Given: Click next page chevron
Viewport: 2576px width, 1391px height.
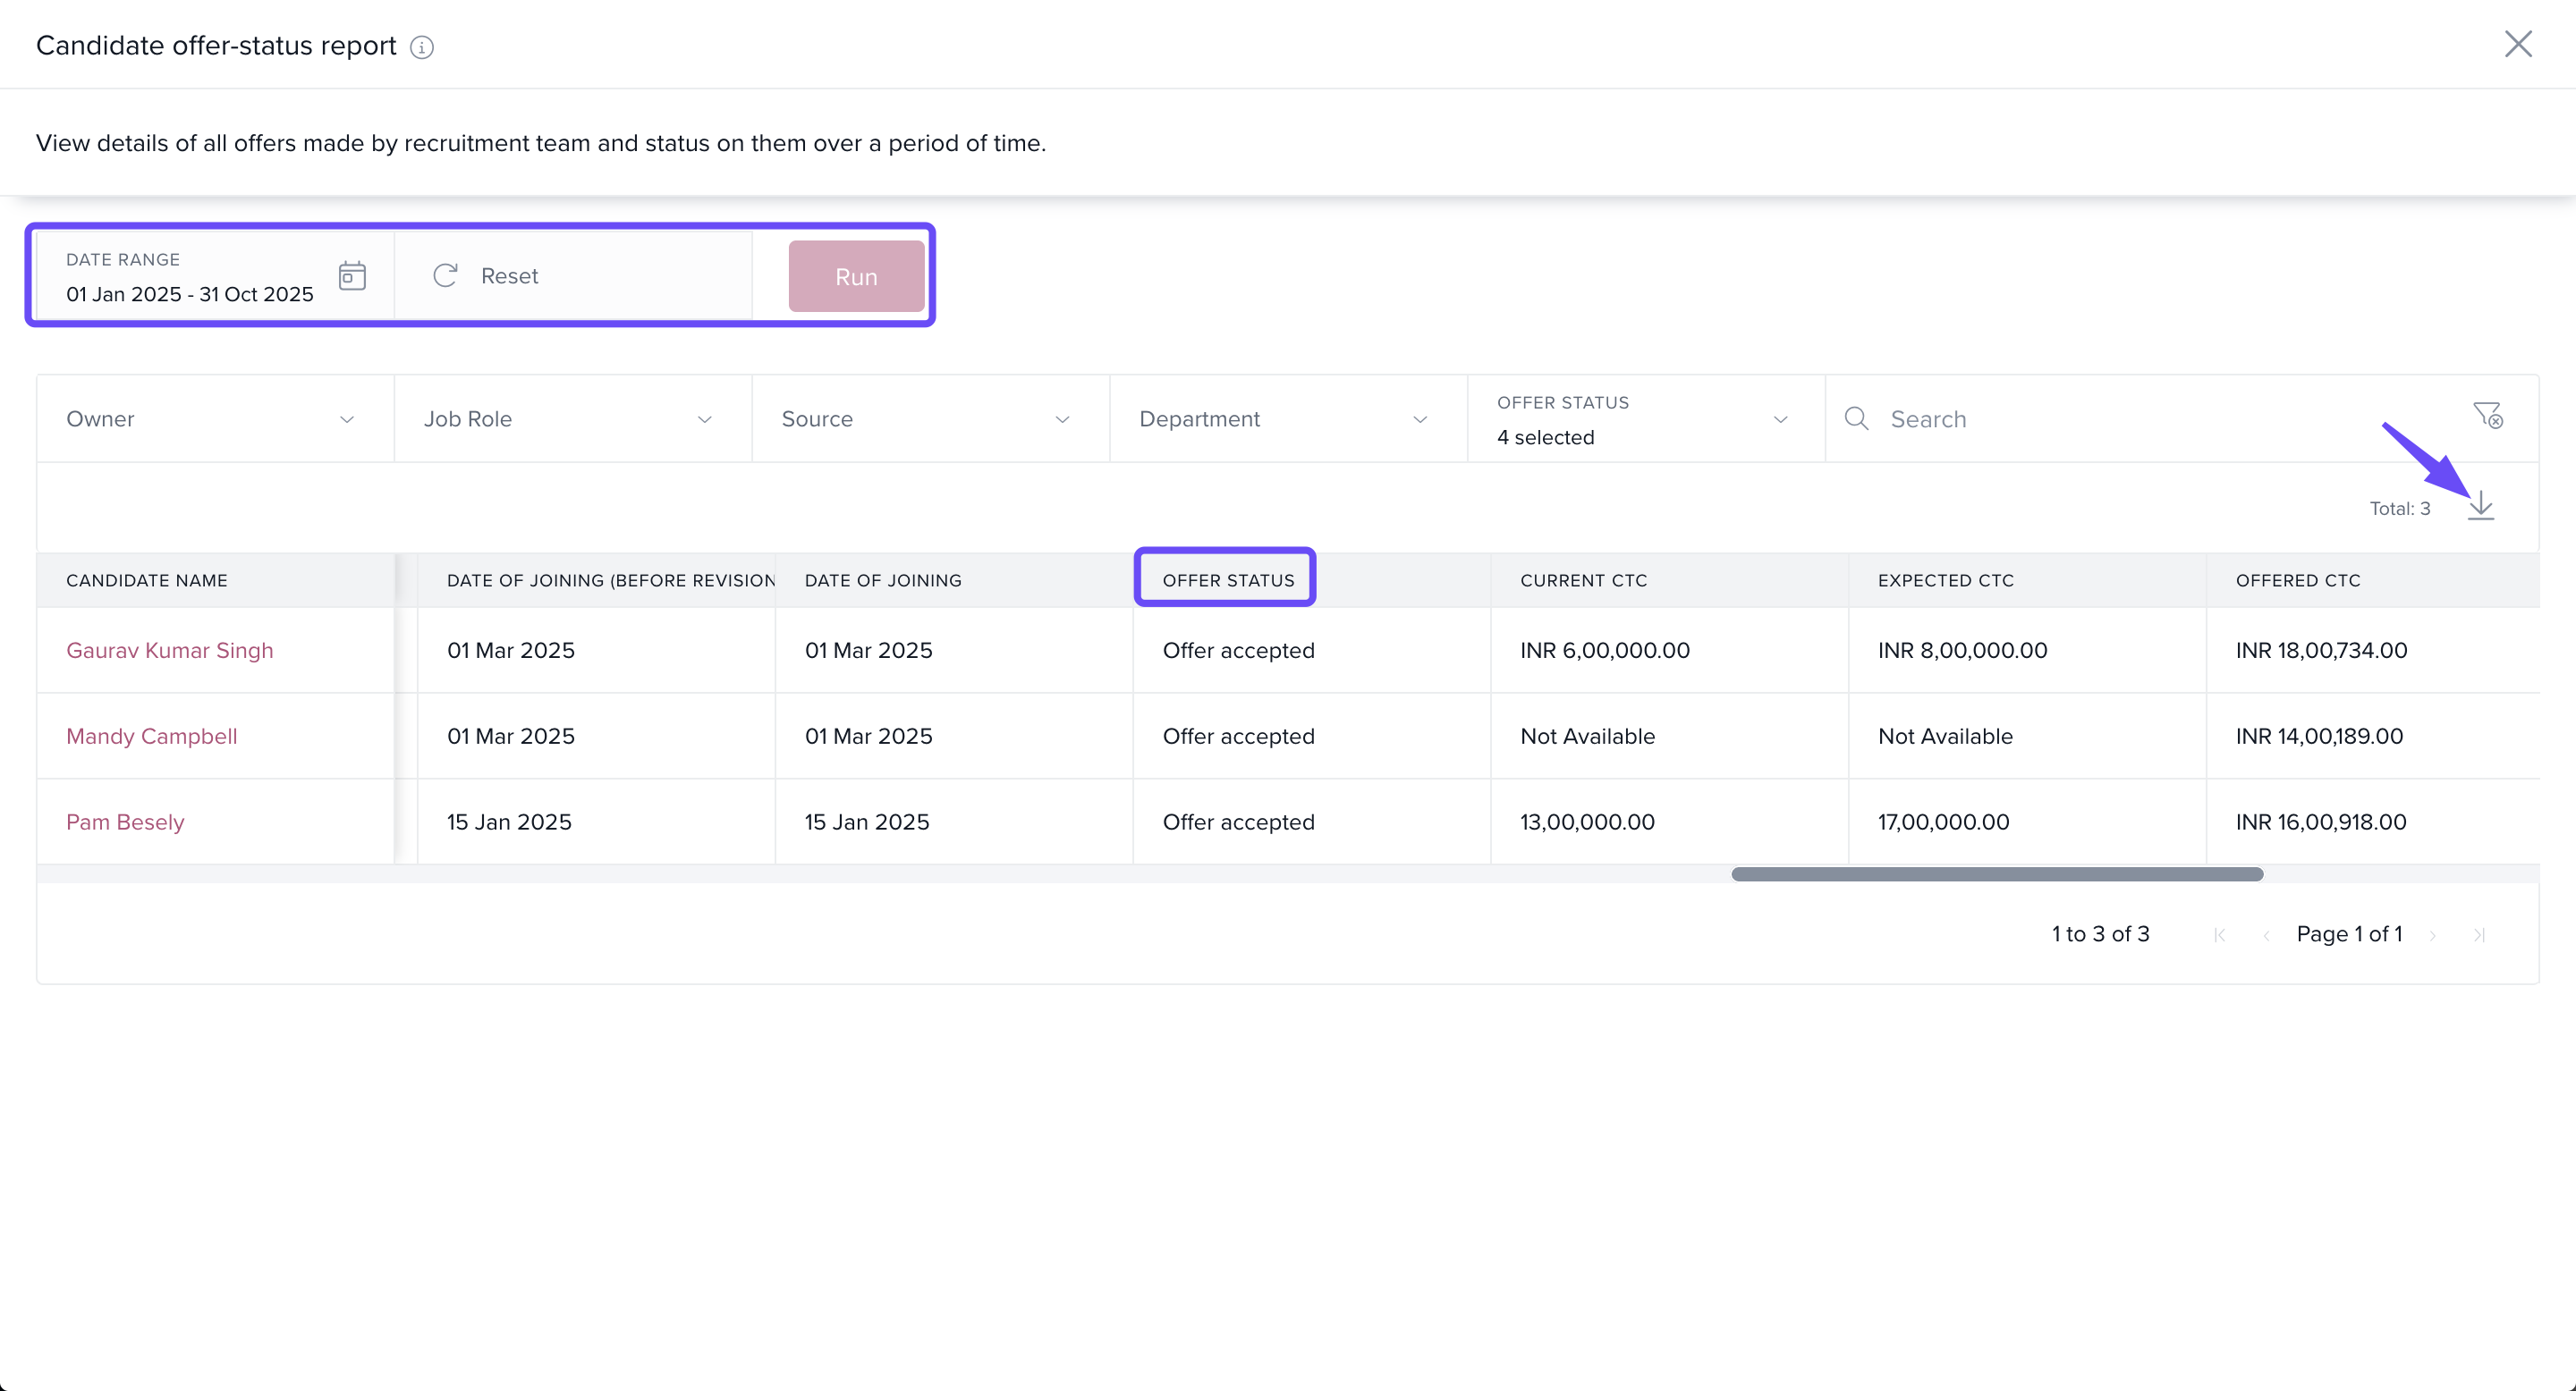Looking at the screenshot, I should (2433, 934).
